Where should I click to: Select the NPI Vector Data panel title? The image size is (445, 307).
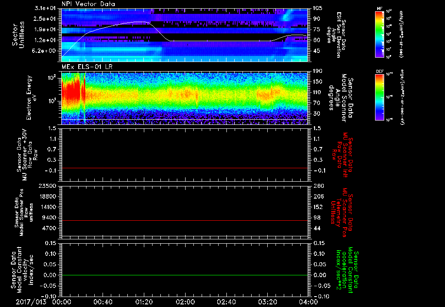click(88, 4)
